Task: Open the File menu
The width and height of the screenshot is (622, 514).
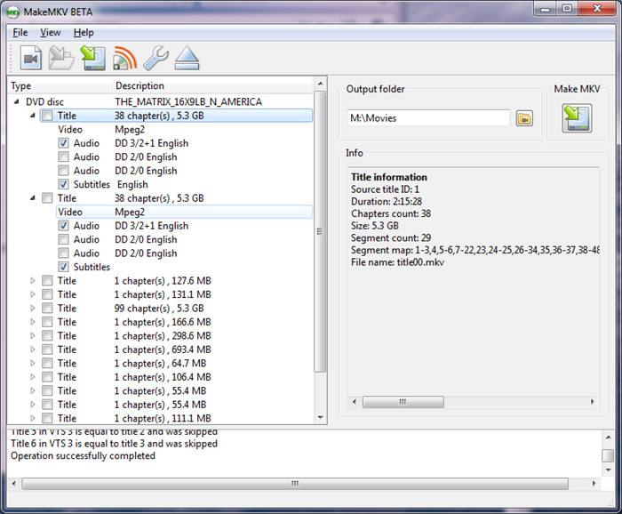Action: pos(20,33)
